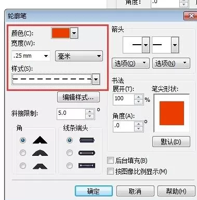The image size is (197, 200).
Task: Click the 角度(A) .0 input field
Action: tap(124, 126)
